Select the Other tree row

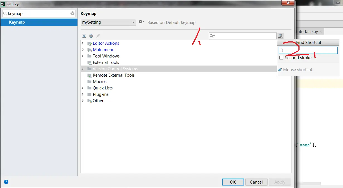pos(186,101)
